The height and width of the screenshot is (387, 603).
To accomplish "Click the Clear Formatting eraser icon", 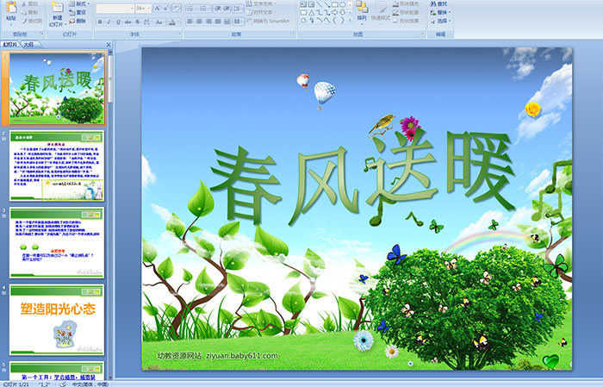I will pos(177,9).
